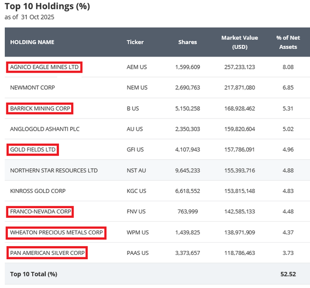This screenshot has width=310, height=288.
Task: Open Wheaton Precious Metals Corp holding
Action: (x=56, y=232)
